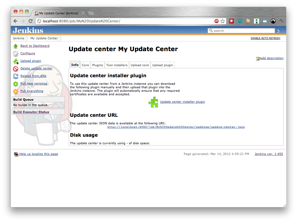This screenshot has height=222, width=297.
Task: Click the Pull new versions link
Action: pos(34,83)
